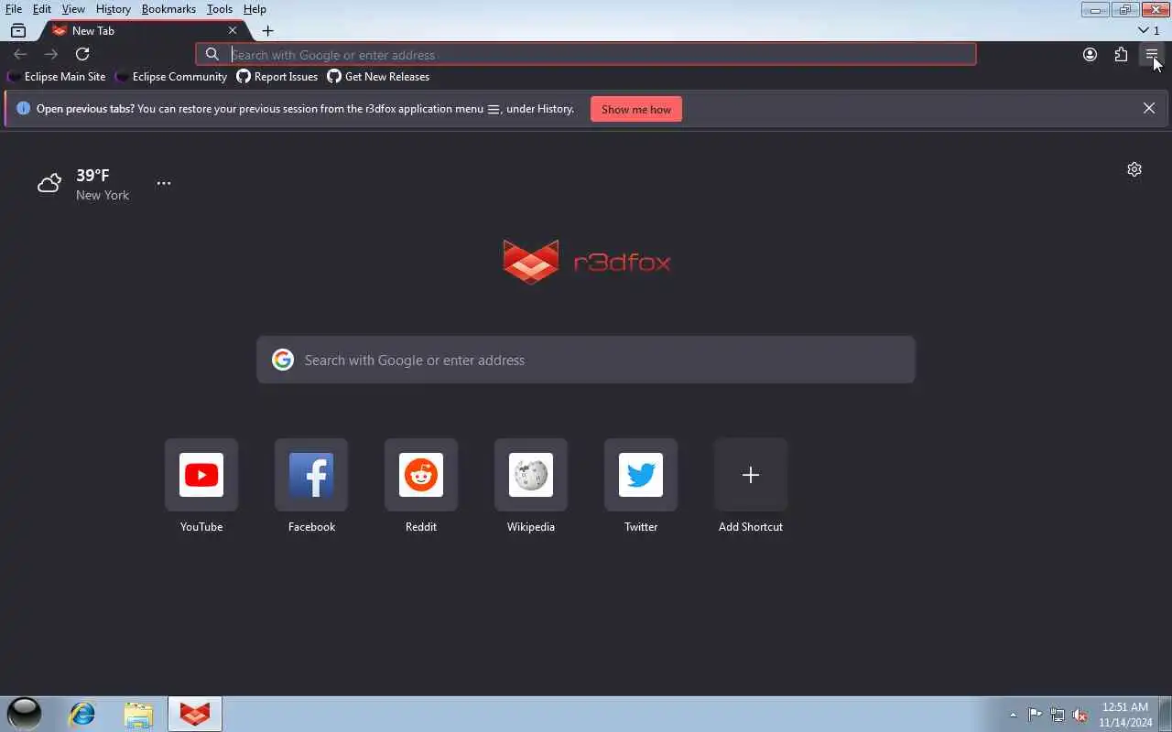Click the New York weather location
The height and width of the screenshot is (732, 1172).
click(x=103, y=195)
